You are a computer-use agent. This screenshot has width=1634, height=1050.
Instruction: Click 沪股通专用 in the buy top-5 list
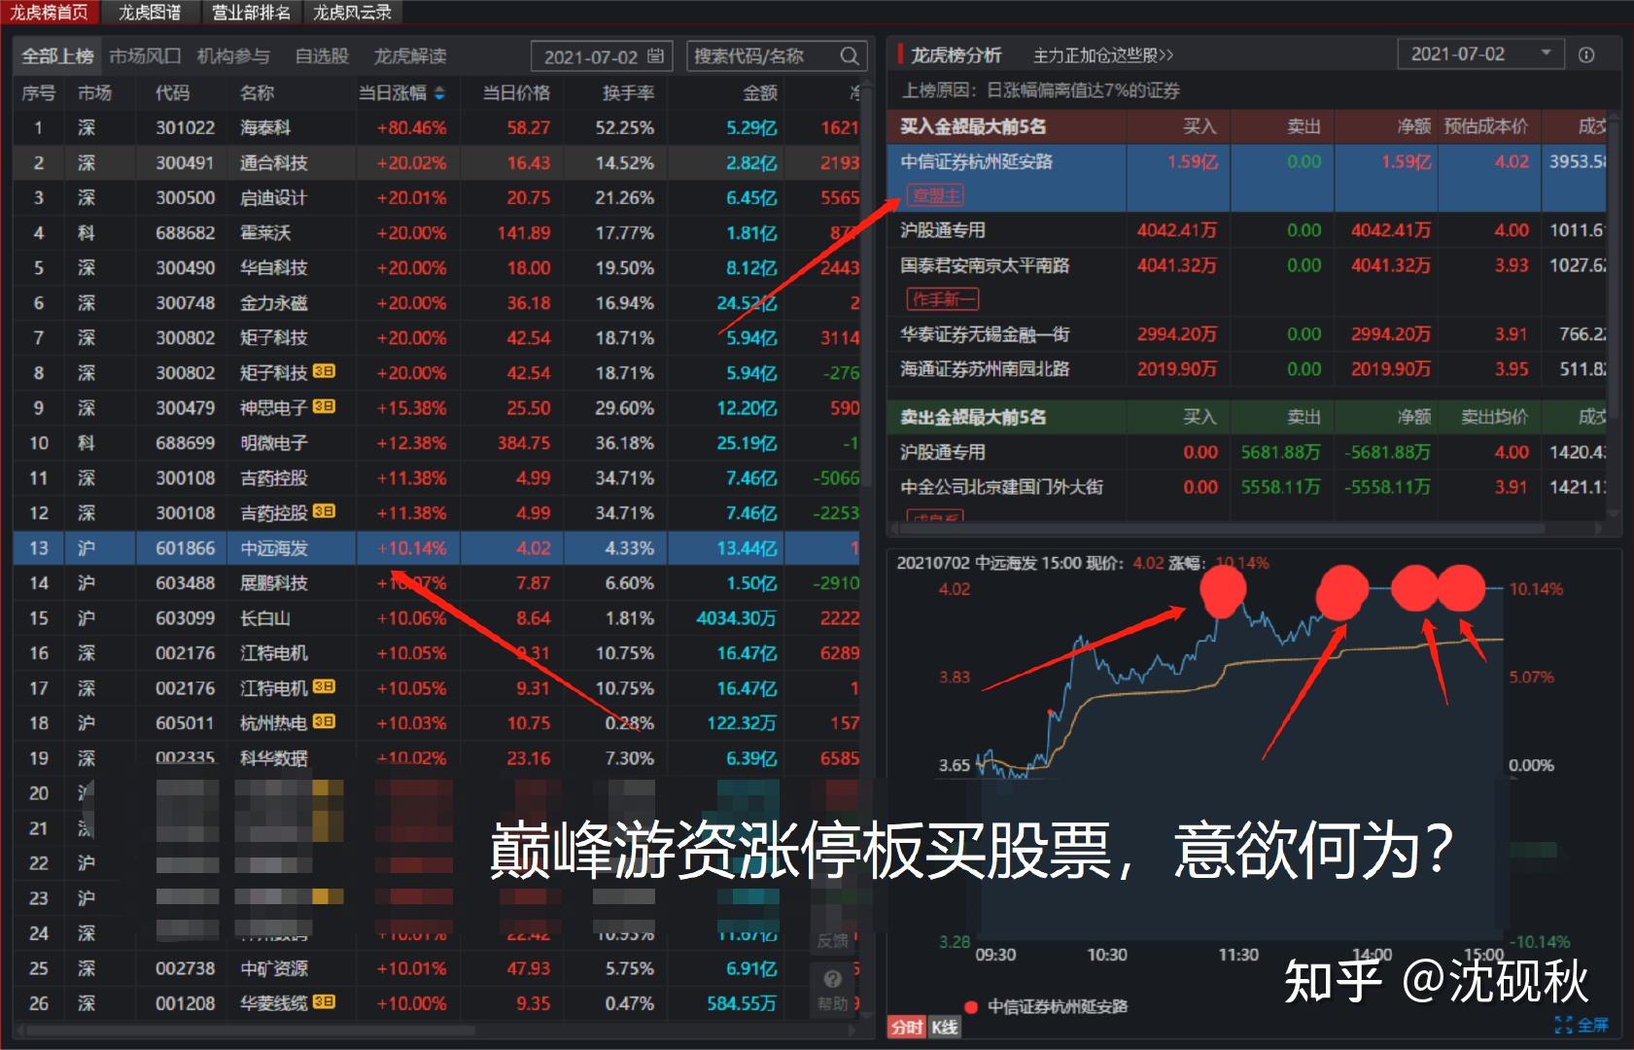(x=942, y=229)
